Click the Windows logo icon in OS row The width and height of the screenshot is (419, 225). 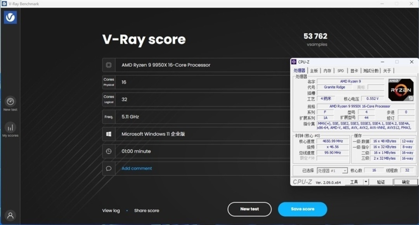(109, 134)
